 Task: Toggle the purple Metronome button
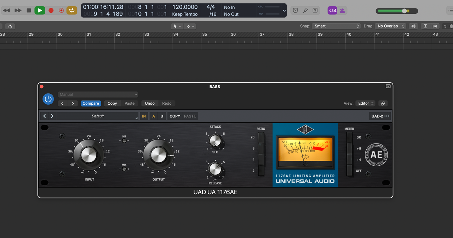point(342,11)
